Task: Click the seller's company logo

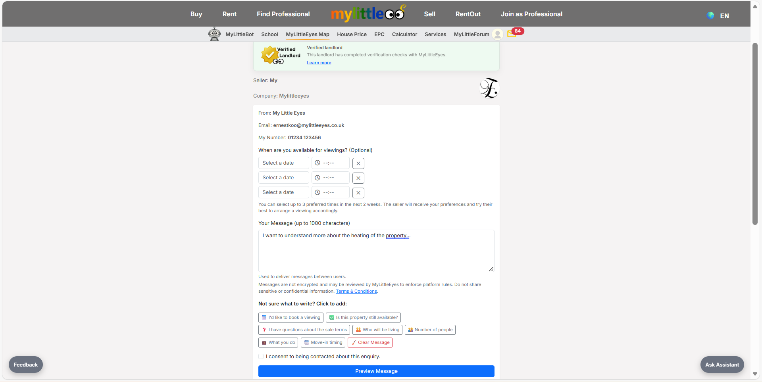Action: tap(489, 88)
